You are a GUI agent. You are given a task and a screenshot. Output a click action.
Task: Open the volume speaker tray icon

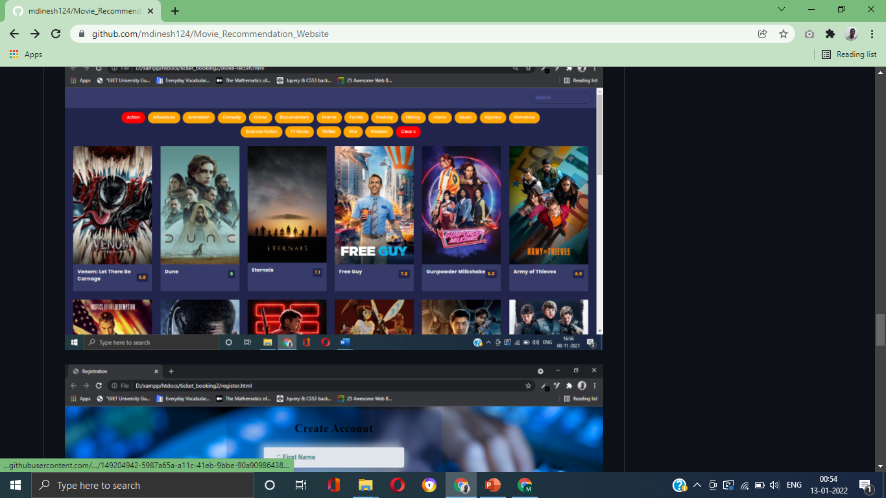pos(774,485)
